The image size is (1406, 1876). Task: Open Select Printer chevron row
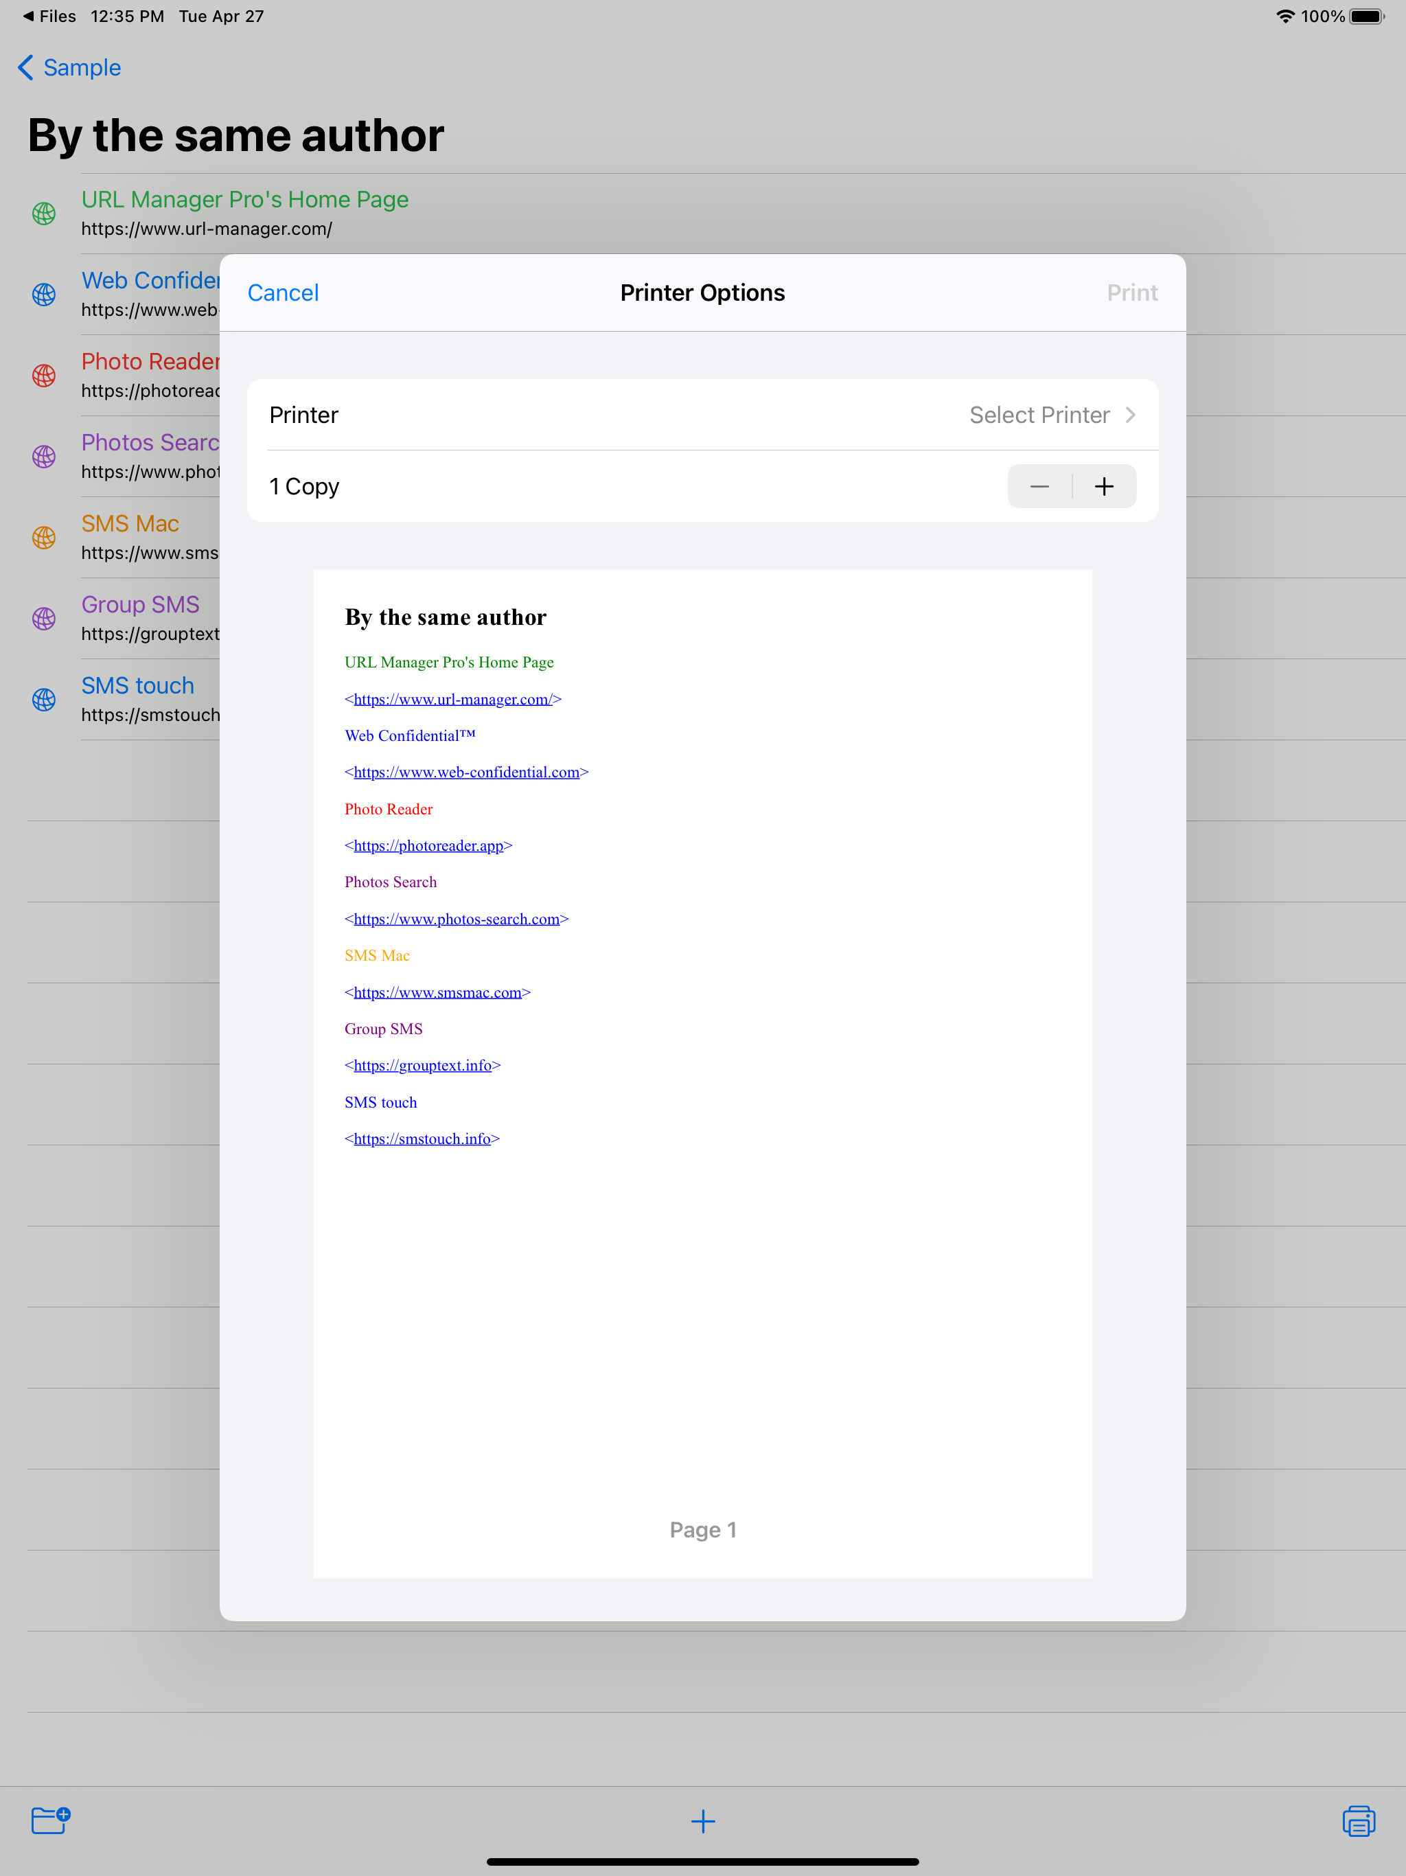pyautogui.click(x=703, y=415)
